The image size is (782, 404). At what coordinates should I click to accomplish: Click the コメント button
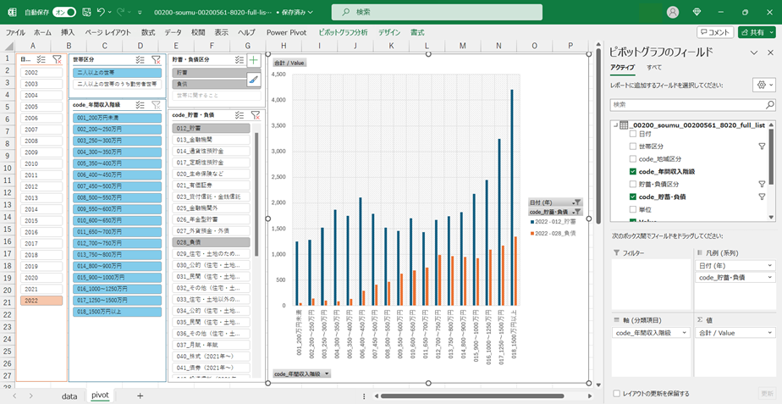click(715, 32)
